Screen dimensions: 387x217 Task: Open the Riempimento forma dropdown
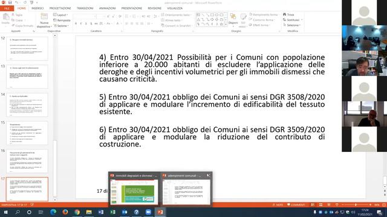(x=264, y=14)
